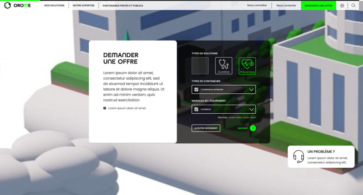Open the Nos Solutions menu
Viewport: 363px width, 195px height.
54,6
